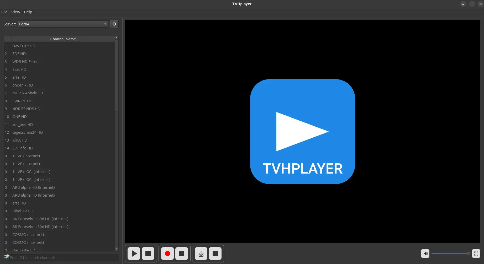Toggle fullscreen mode for the video
This screenshot has height=264, width=484.
pos(476,254)
